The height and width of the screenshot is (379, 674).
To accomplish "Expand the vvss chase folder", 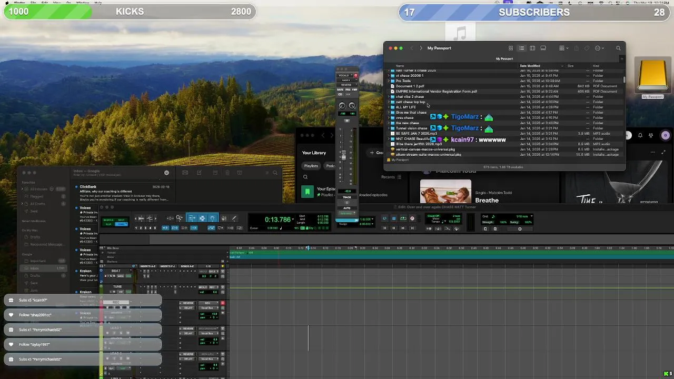I will [x=389, y=118].
